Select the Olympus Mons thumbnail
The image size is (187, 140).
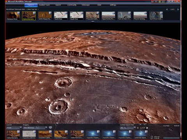[x=13, y=16]
